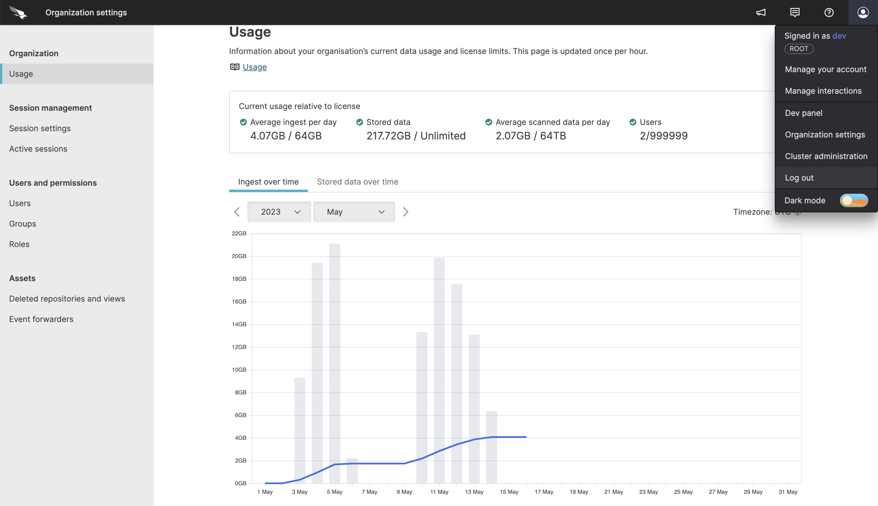The image size is (878, 506).
Task: Toggle the Users status indicator
Action: click(x=633, y=122)
